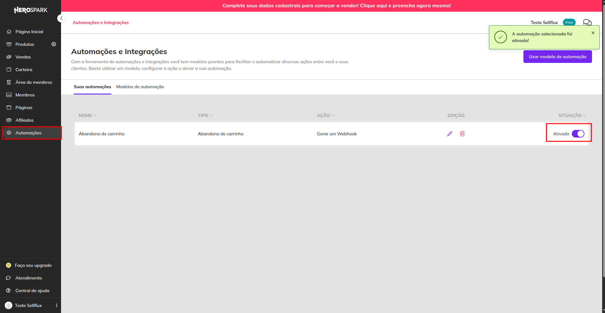
Task: Collapse the sidebar with the arrow button
Action: tap(61, 18)
